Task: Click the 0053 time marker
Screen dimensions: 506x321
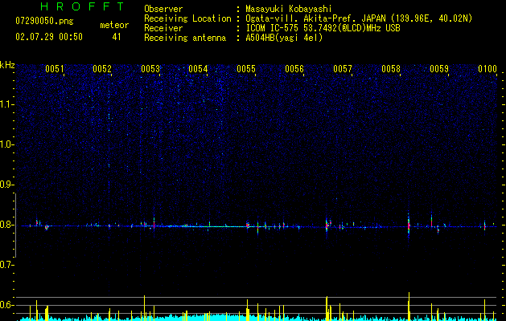Action: coord(150,69)
